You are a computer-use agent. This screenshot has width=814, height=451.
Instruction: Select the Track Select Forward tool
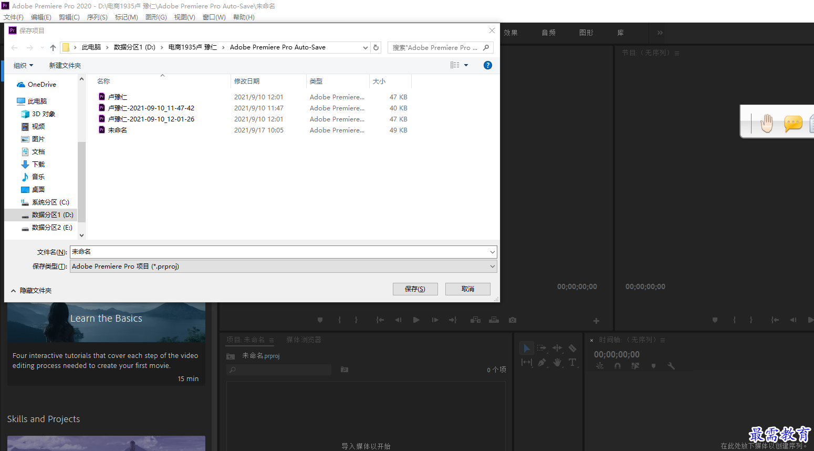coord(541,348)
